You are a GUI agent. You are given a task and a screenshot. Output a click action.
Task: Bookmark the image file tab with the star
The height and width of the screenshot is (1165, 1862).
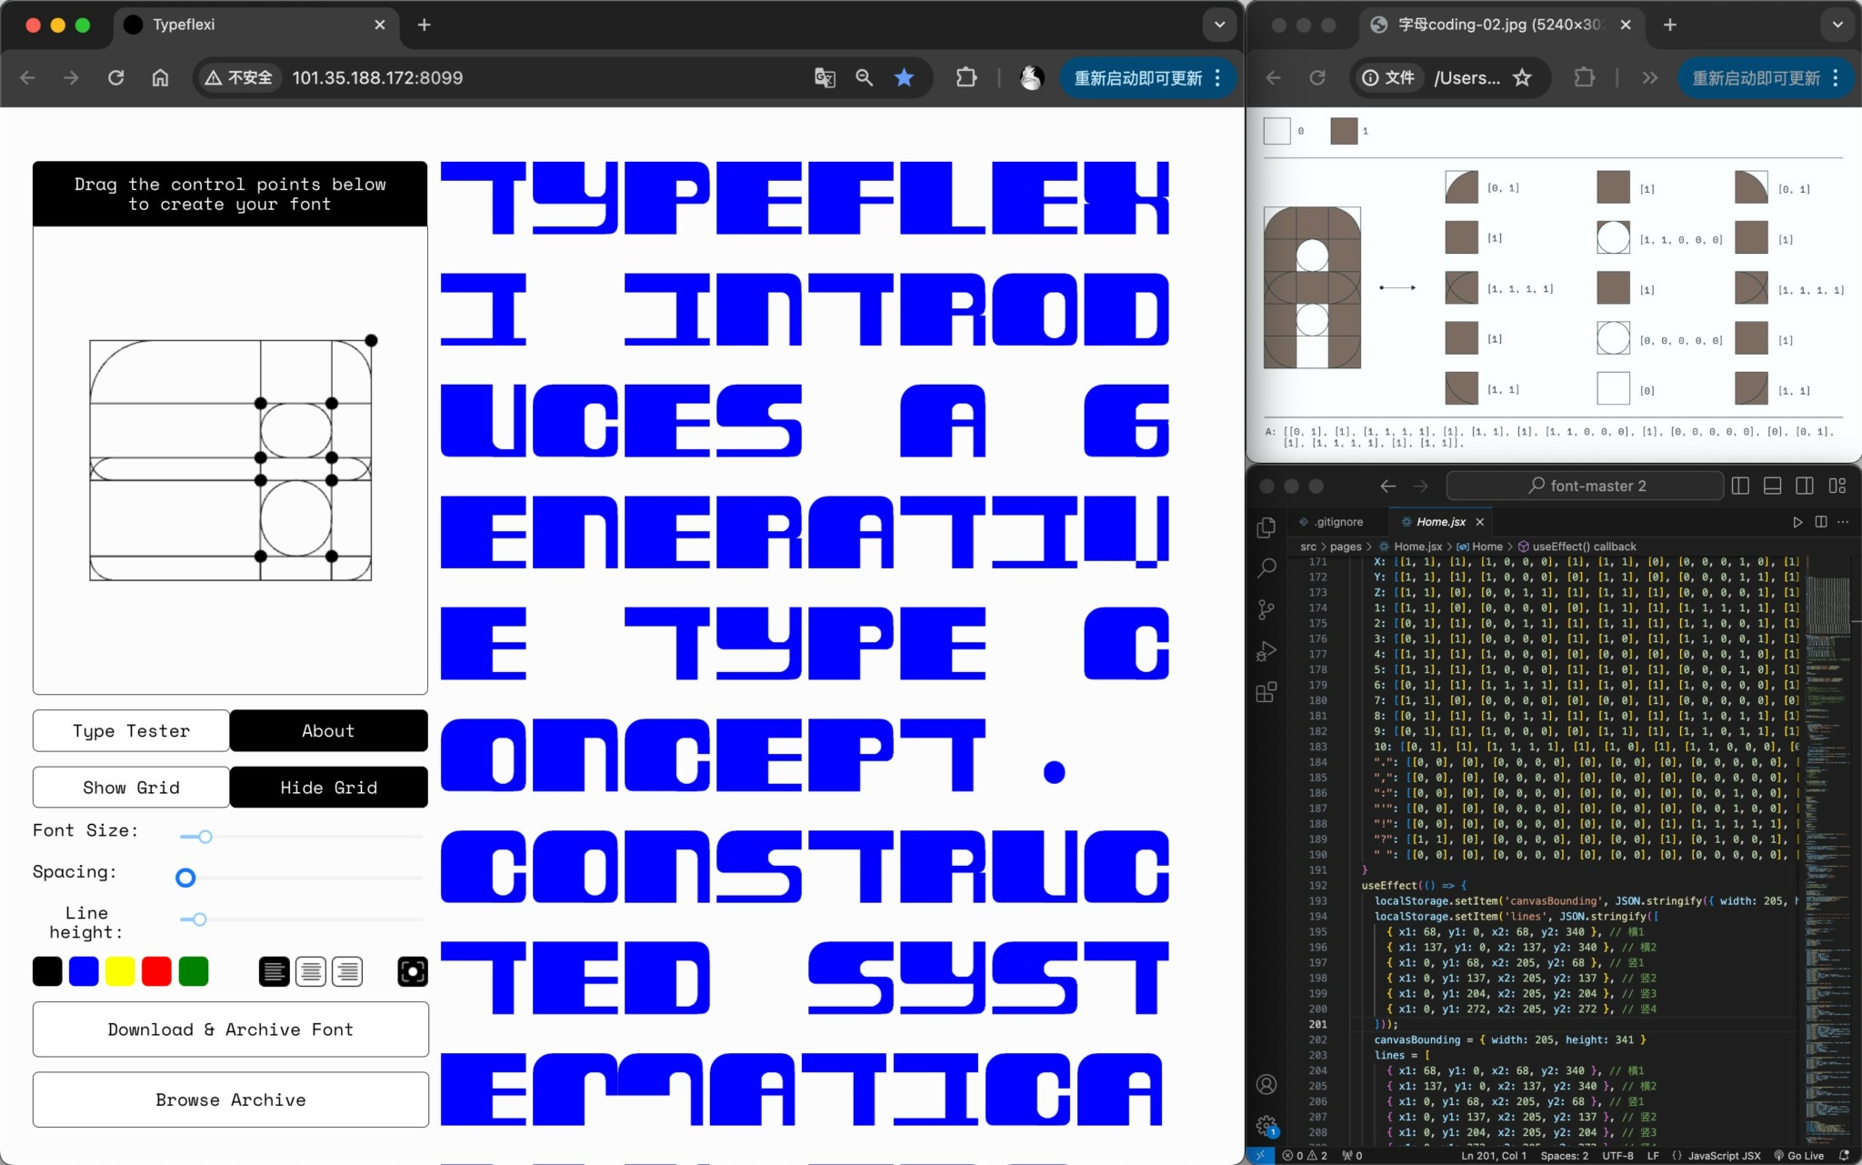(x=1522, y=78)
